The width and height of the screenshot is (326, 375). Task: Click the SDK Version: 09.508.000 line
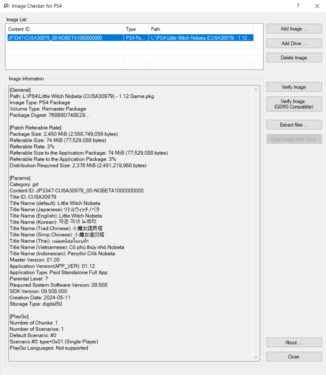click(39, 291)
